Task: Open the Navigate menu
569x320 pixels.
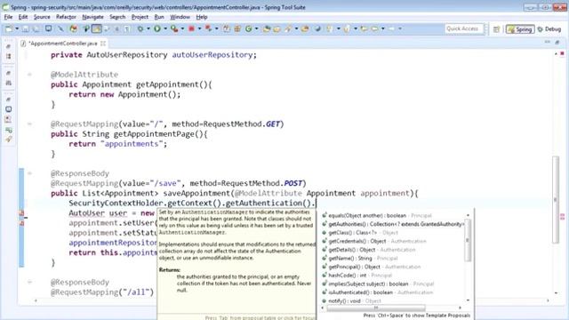Action: [x=92, y=17]
